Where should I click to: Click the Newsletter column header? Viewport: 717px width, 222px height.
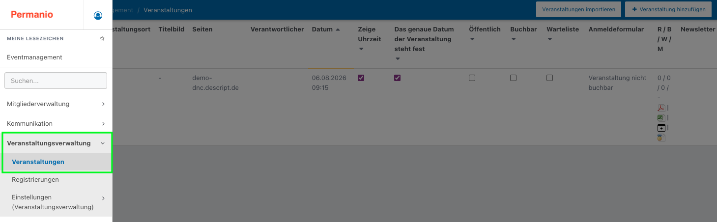[698, 29]
